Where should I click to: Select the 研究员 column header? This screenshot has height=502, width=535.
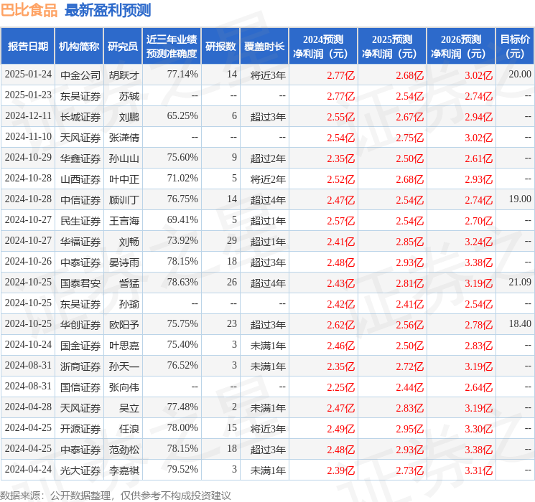123,47
